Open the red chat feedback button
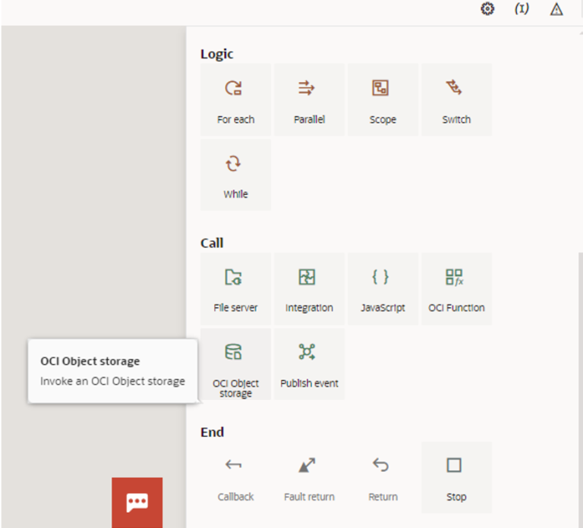Screen dimensions: 583x528 137,502
